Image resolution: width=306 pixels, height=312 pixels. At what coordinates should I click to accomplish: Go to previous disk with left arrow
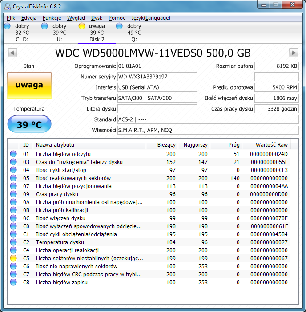tap(13, 53)
